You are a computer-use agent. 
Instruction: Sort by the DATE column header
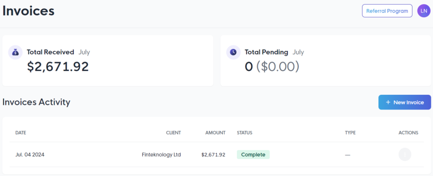(21, 133)
